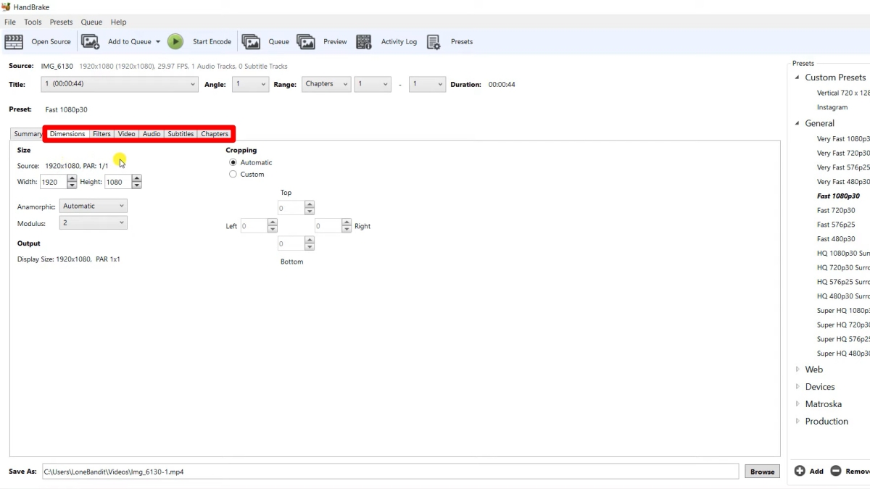Expand the Devices presets group
Viewport: 870px width, 489px height.
(797, 387)
